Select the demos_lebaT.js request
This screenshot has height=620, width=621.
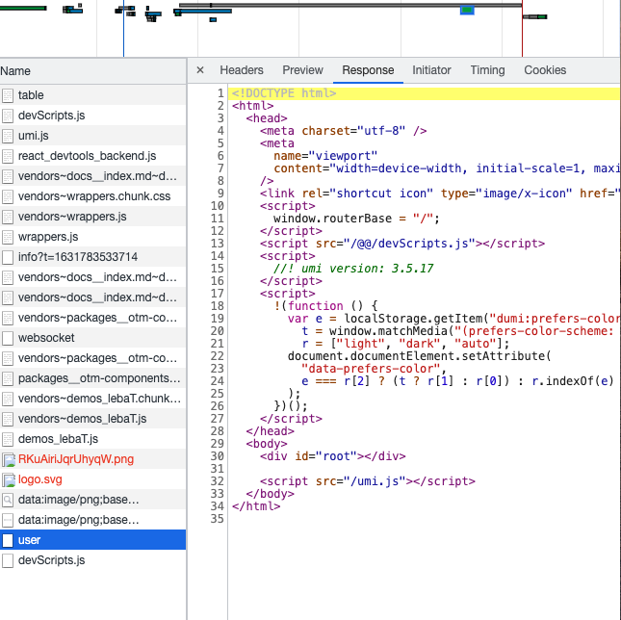pos(92,439)
